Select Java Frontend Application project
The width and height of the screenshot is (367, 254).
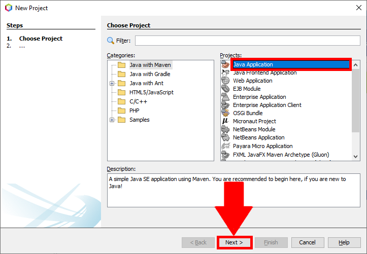tap(265, 72)
